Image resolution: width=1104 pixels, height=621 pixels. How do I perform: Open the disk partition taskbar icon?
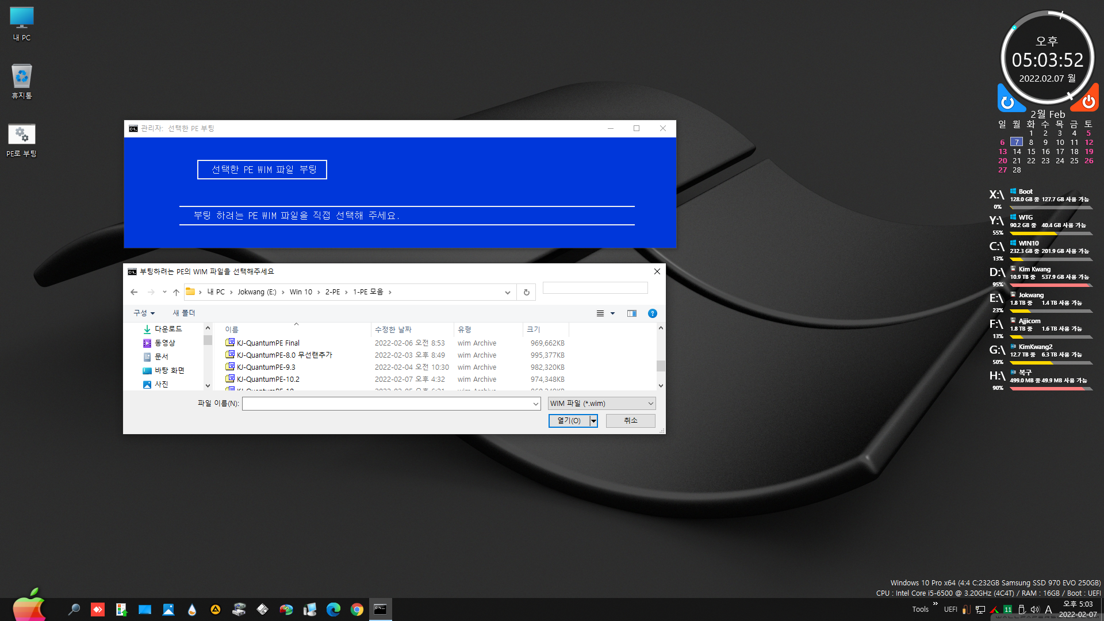coord(286,609)
